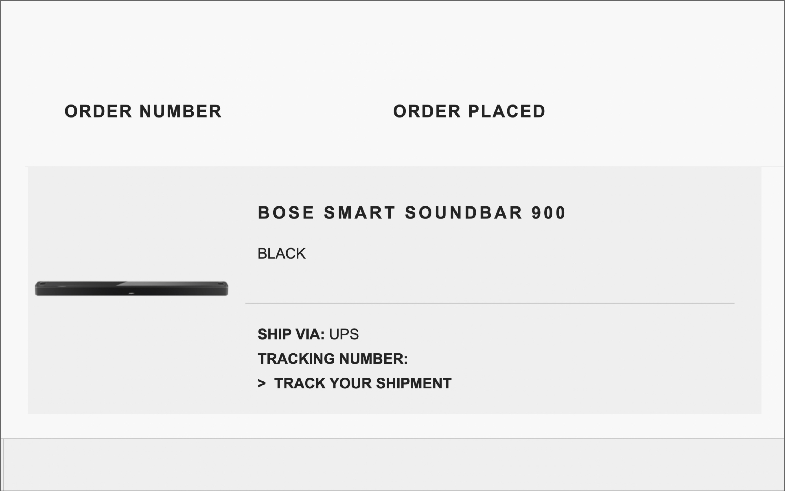Click the word SOUNDBAR in the product title
The height and width of the screenshot is (491, 785).
pos(464,213)
